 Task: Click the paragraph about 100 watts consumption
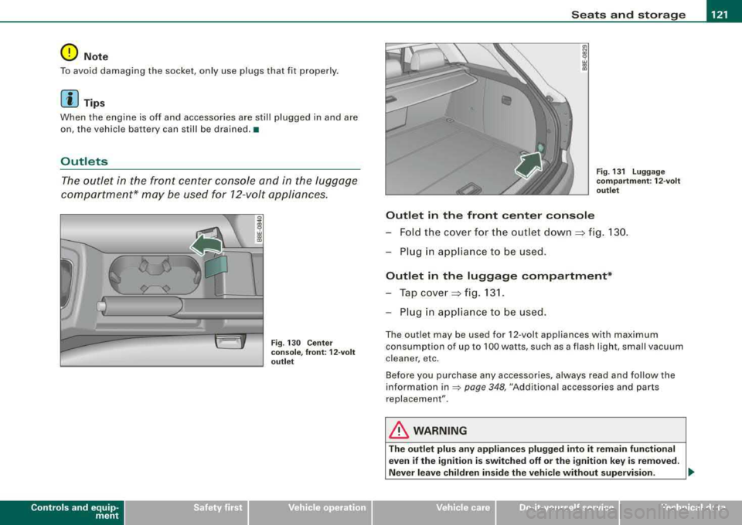(x=534, y=347)
